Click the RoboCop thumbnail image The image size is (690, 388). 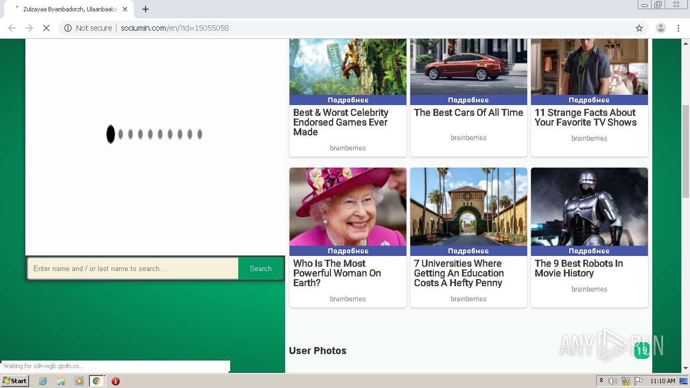pyautogui.click(x=589, y=207)
